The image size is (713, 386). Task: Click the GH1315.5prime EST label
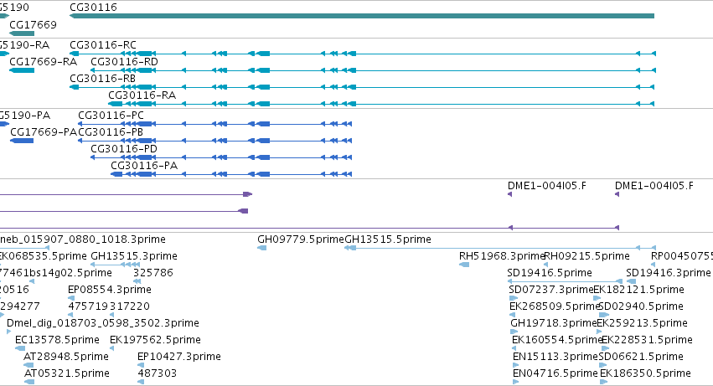pos(388,239)
